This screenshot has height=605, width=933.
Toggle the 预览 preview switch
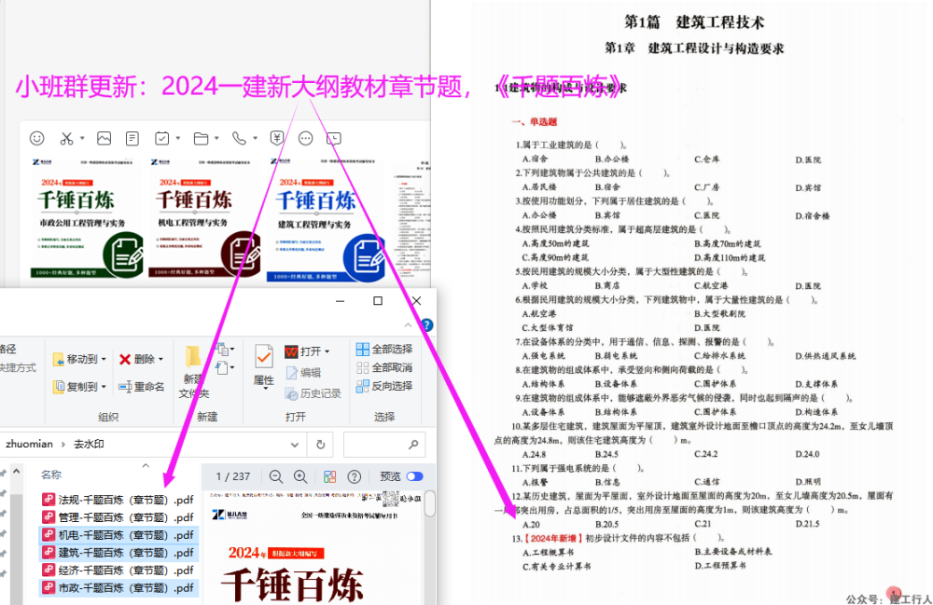pos(415,476)
